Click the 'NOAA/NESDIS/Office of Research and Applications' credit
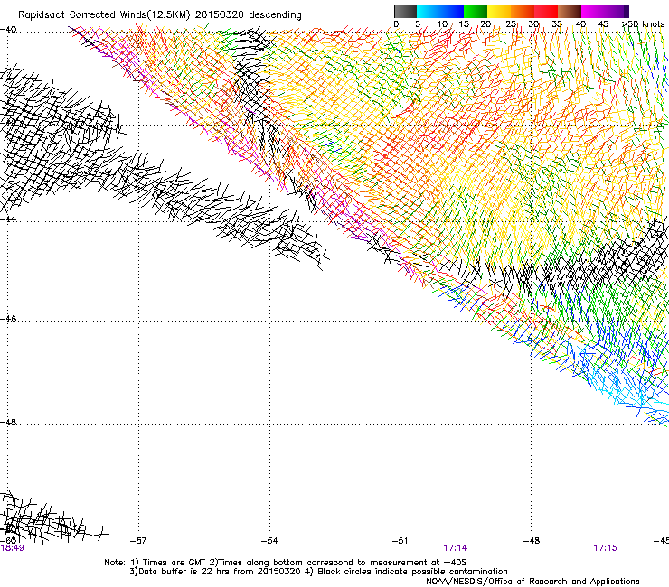Viewport: 669px width, 587px height. pyautogui.click(x=532, y=582)
